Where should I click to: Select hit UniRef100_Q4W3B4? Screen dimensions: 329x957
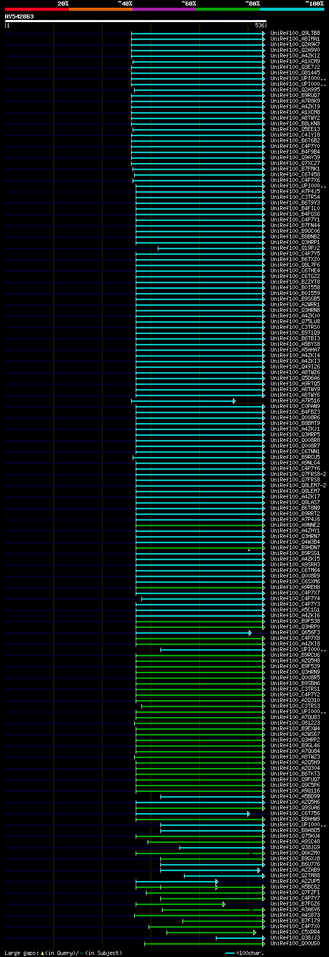pos(295,542)
